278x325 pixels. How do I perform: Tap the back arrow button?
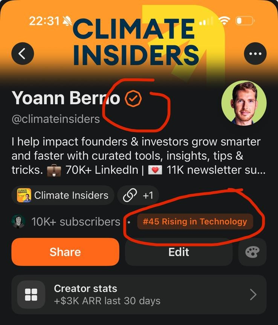(x=23, y=53)
